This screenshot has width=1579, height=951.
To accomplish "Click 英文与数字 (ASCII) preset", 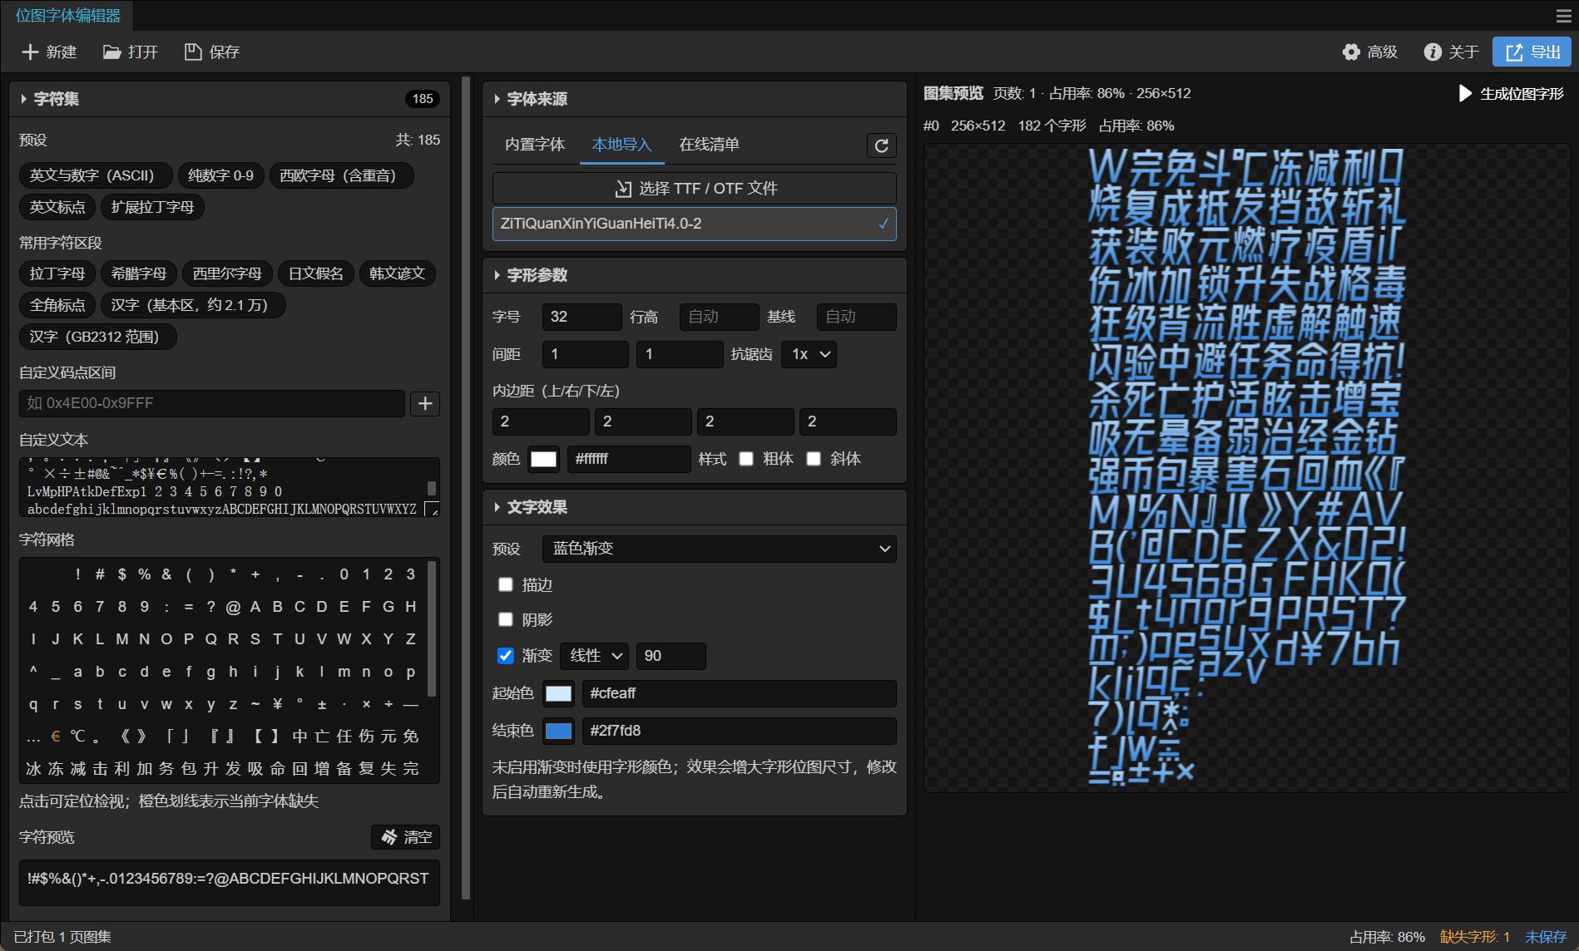I will pos(96,175).
